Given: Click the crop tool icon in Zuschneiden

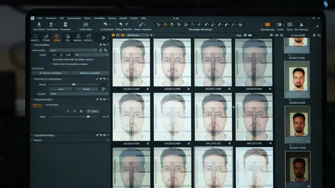Looking at the screenshot, I should (x=106, y=50).
